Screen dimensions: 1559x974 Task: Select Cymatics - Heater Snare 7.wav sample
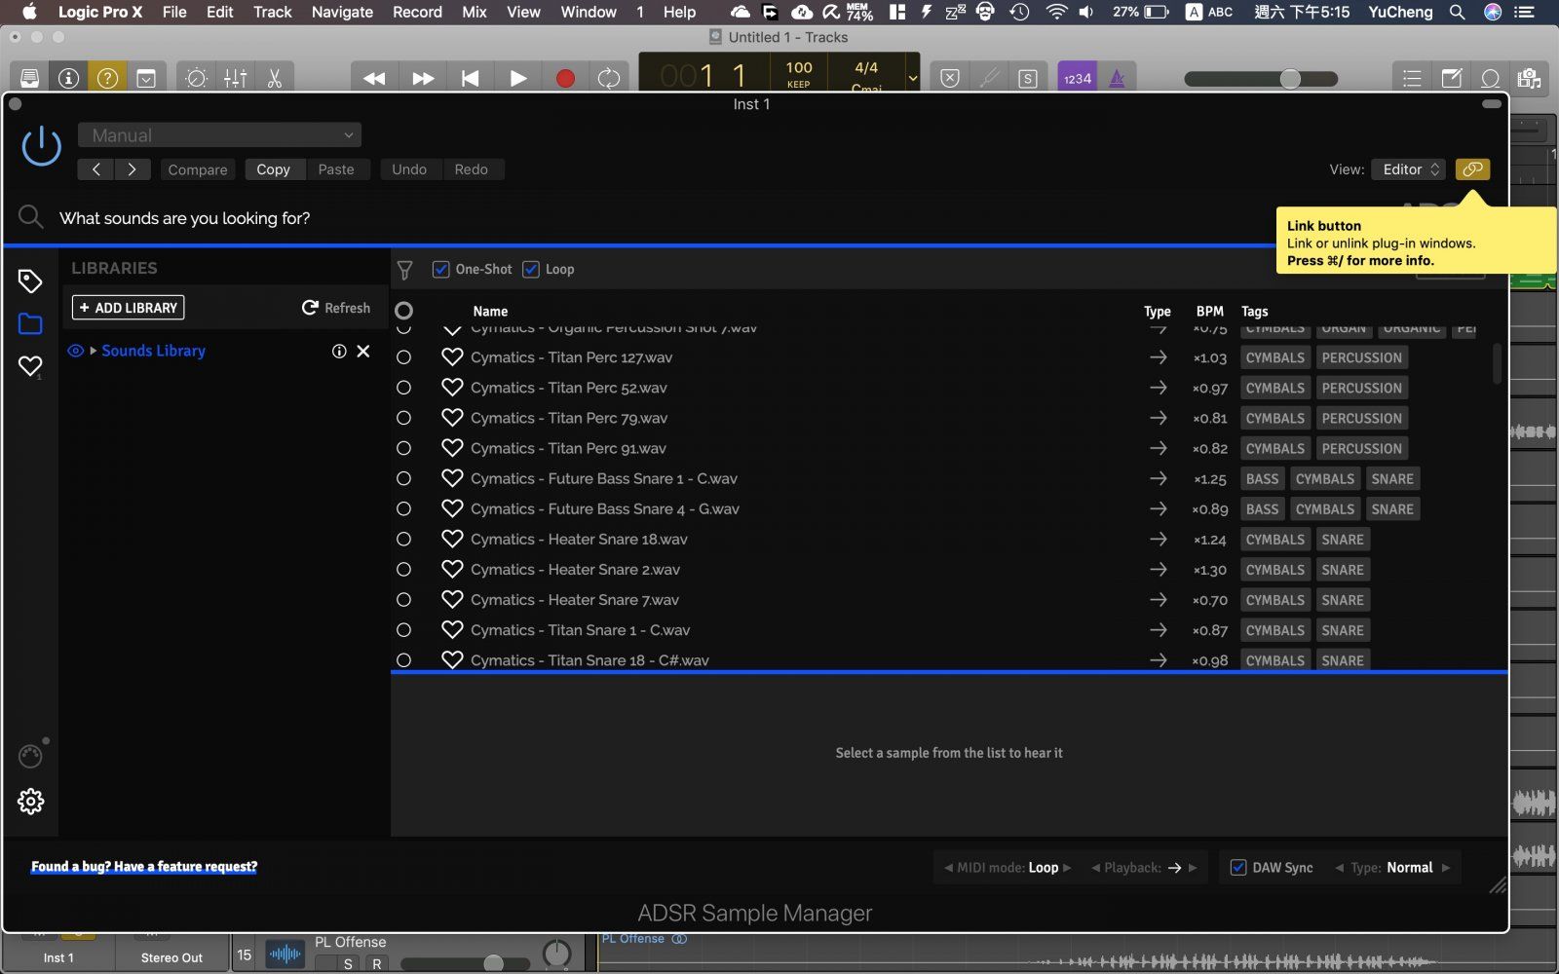tap(575, 600)
